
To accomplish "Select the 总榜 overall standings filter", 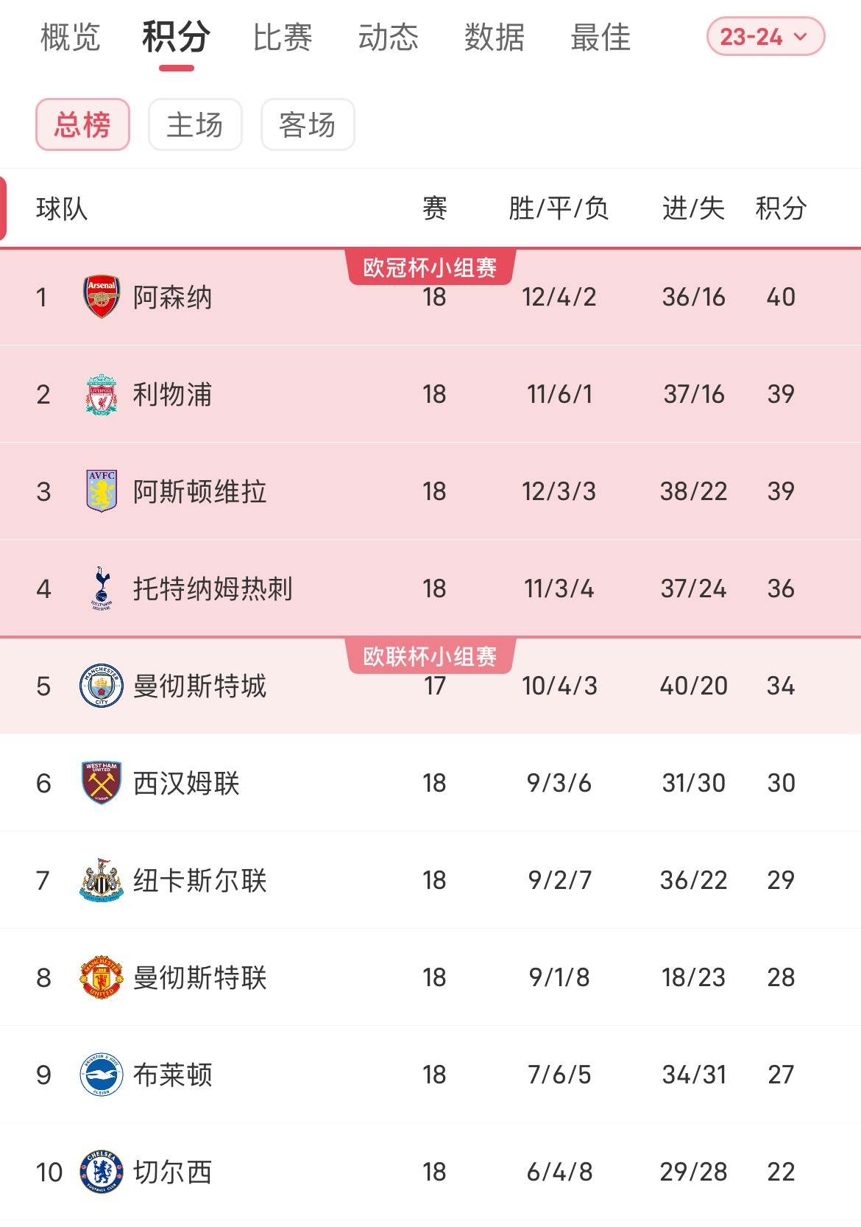I will click(82, 124).
